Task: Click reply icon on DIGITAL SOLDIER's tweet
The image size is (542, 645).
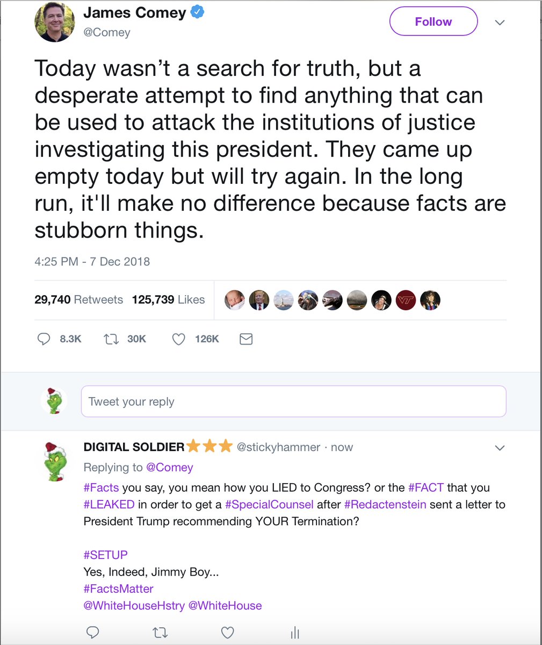Action: pos(92,633)
